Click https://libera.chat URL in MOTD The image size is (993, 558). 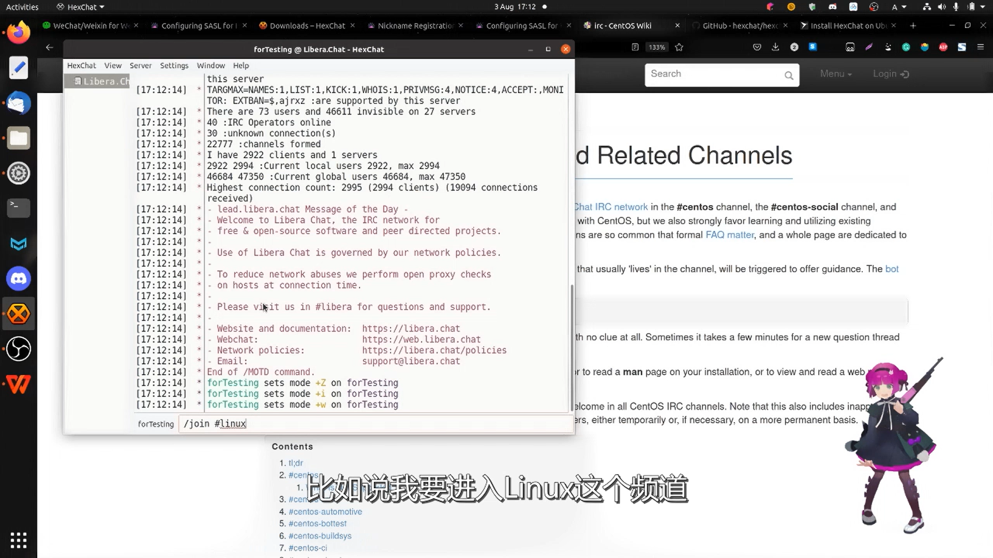pos(411,329)
